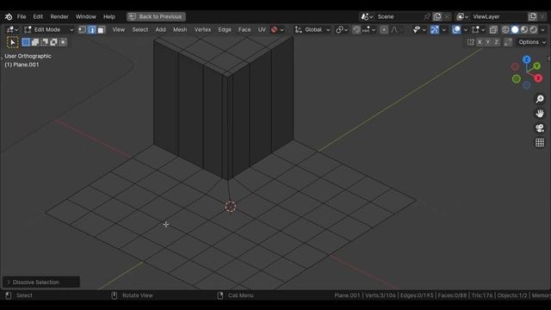The height and width of the screenshot is (310, 551).
Task: Click the Scene browse icon
Action: point(367,16)
